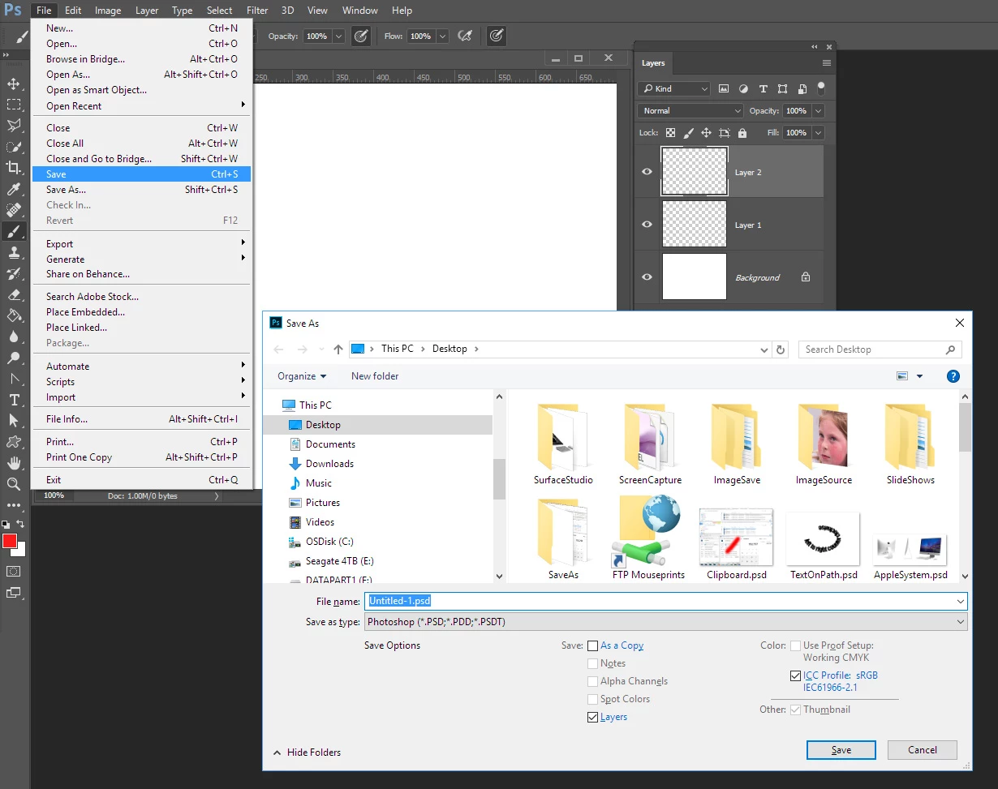Screen dimensions: 998x789
Task: Expand the Organize dropdown
Action: click(x=302, y=376)
